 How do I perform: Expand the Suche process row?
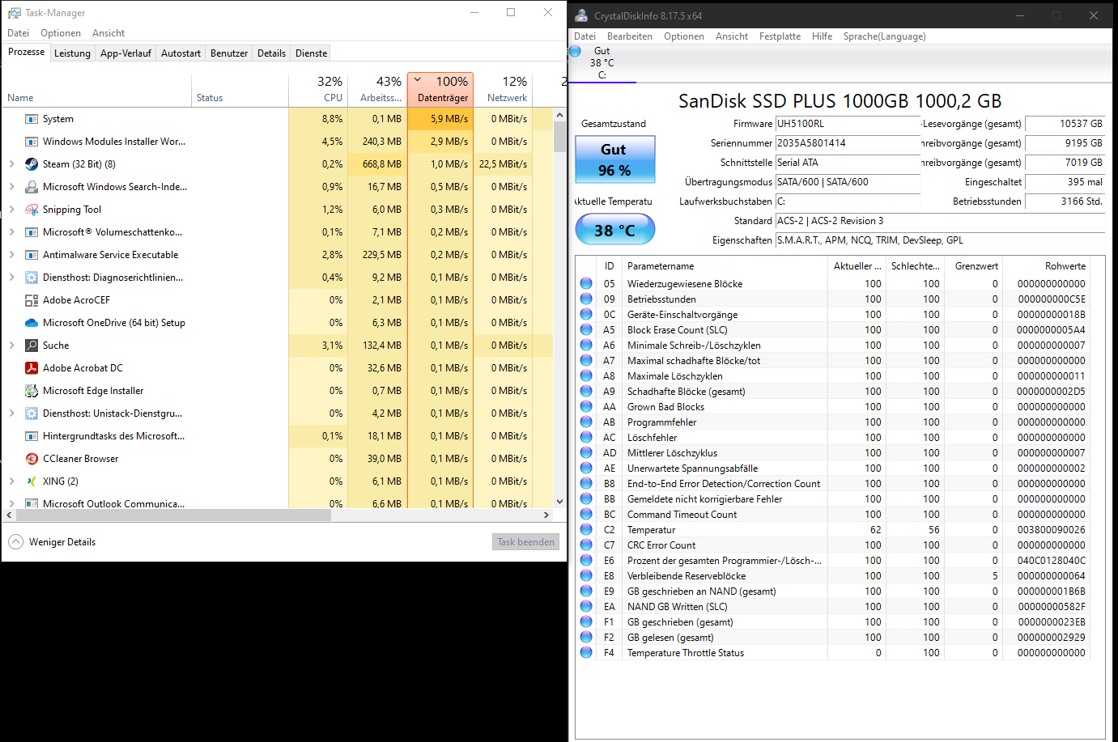[x=11, y=346]
